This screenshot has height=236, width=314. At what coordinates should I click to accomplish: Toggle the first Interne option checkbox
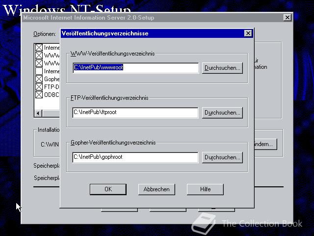pos(39,48)
